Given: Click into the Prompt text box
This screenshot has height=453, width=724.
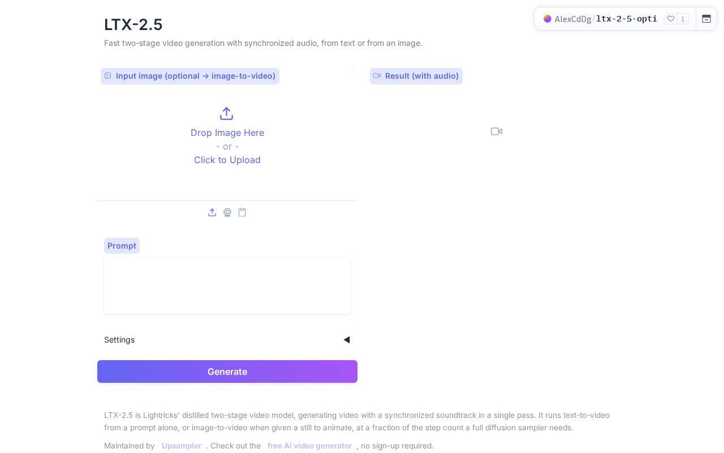Looking at the screenshot, I should (x=227, y=286).
